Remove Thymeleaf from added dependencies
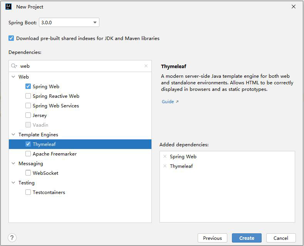 tap(165, 166)
